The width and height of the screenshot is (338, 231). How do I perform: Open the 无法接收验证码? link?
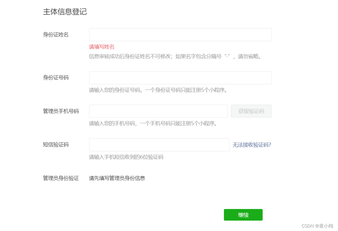[x=252, y=145]
